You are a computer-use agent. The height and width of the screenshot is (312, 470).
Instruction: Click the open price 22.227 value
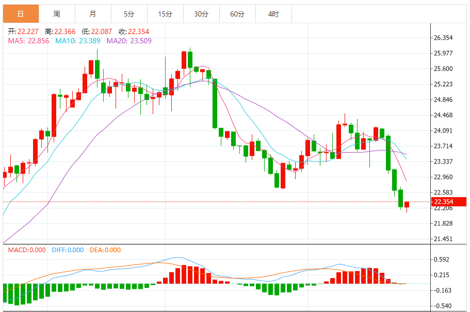tap(28, 31)
